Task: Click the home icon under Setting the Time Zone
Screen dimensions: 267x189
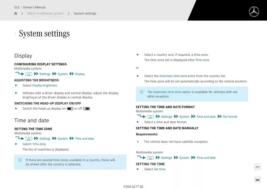Action: pos(29,139)
